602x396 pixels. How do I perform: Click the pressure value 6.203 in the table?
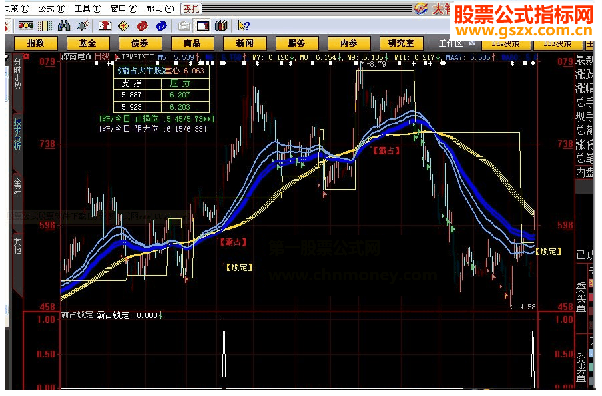(x=180, y=107)
